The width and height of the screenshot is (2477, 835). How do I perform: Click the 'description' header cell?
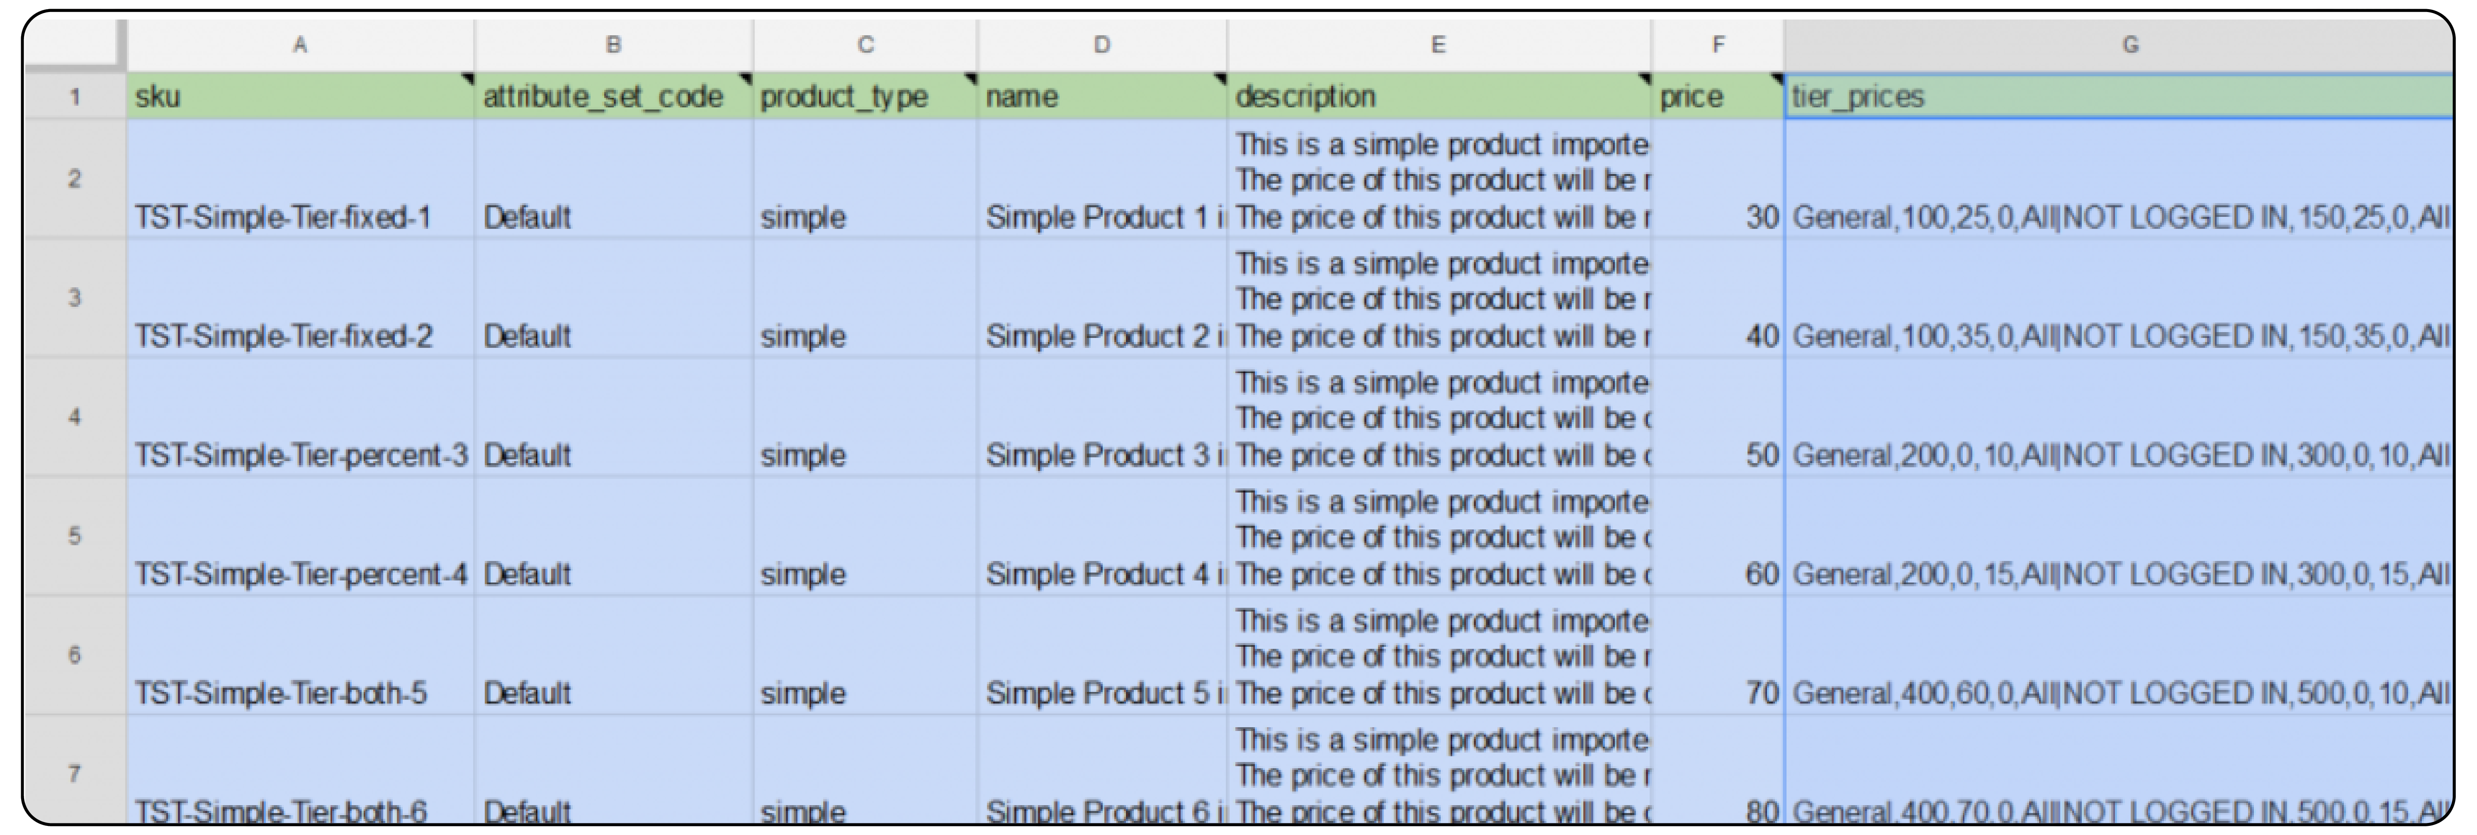click(1439, 96)
